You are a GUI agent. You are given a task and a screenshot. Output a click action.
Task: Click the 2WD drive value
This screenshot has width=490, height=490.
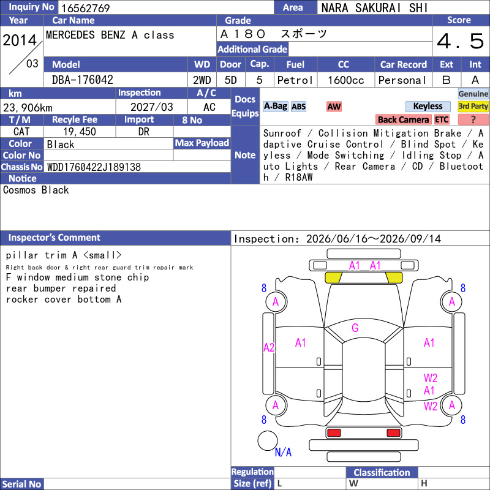tap(202, 80)
